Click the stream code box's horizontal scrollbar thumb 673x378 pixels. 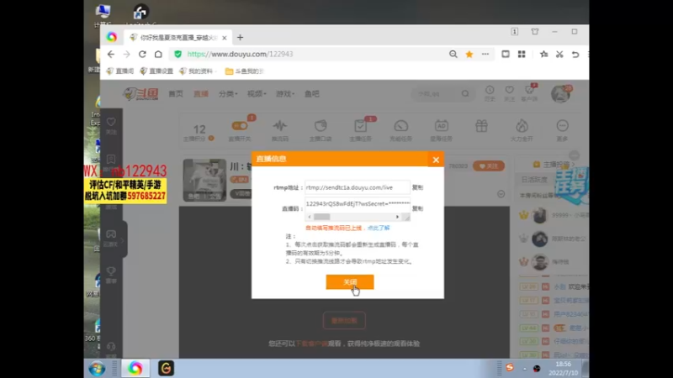click(x=322, y=217)
